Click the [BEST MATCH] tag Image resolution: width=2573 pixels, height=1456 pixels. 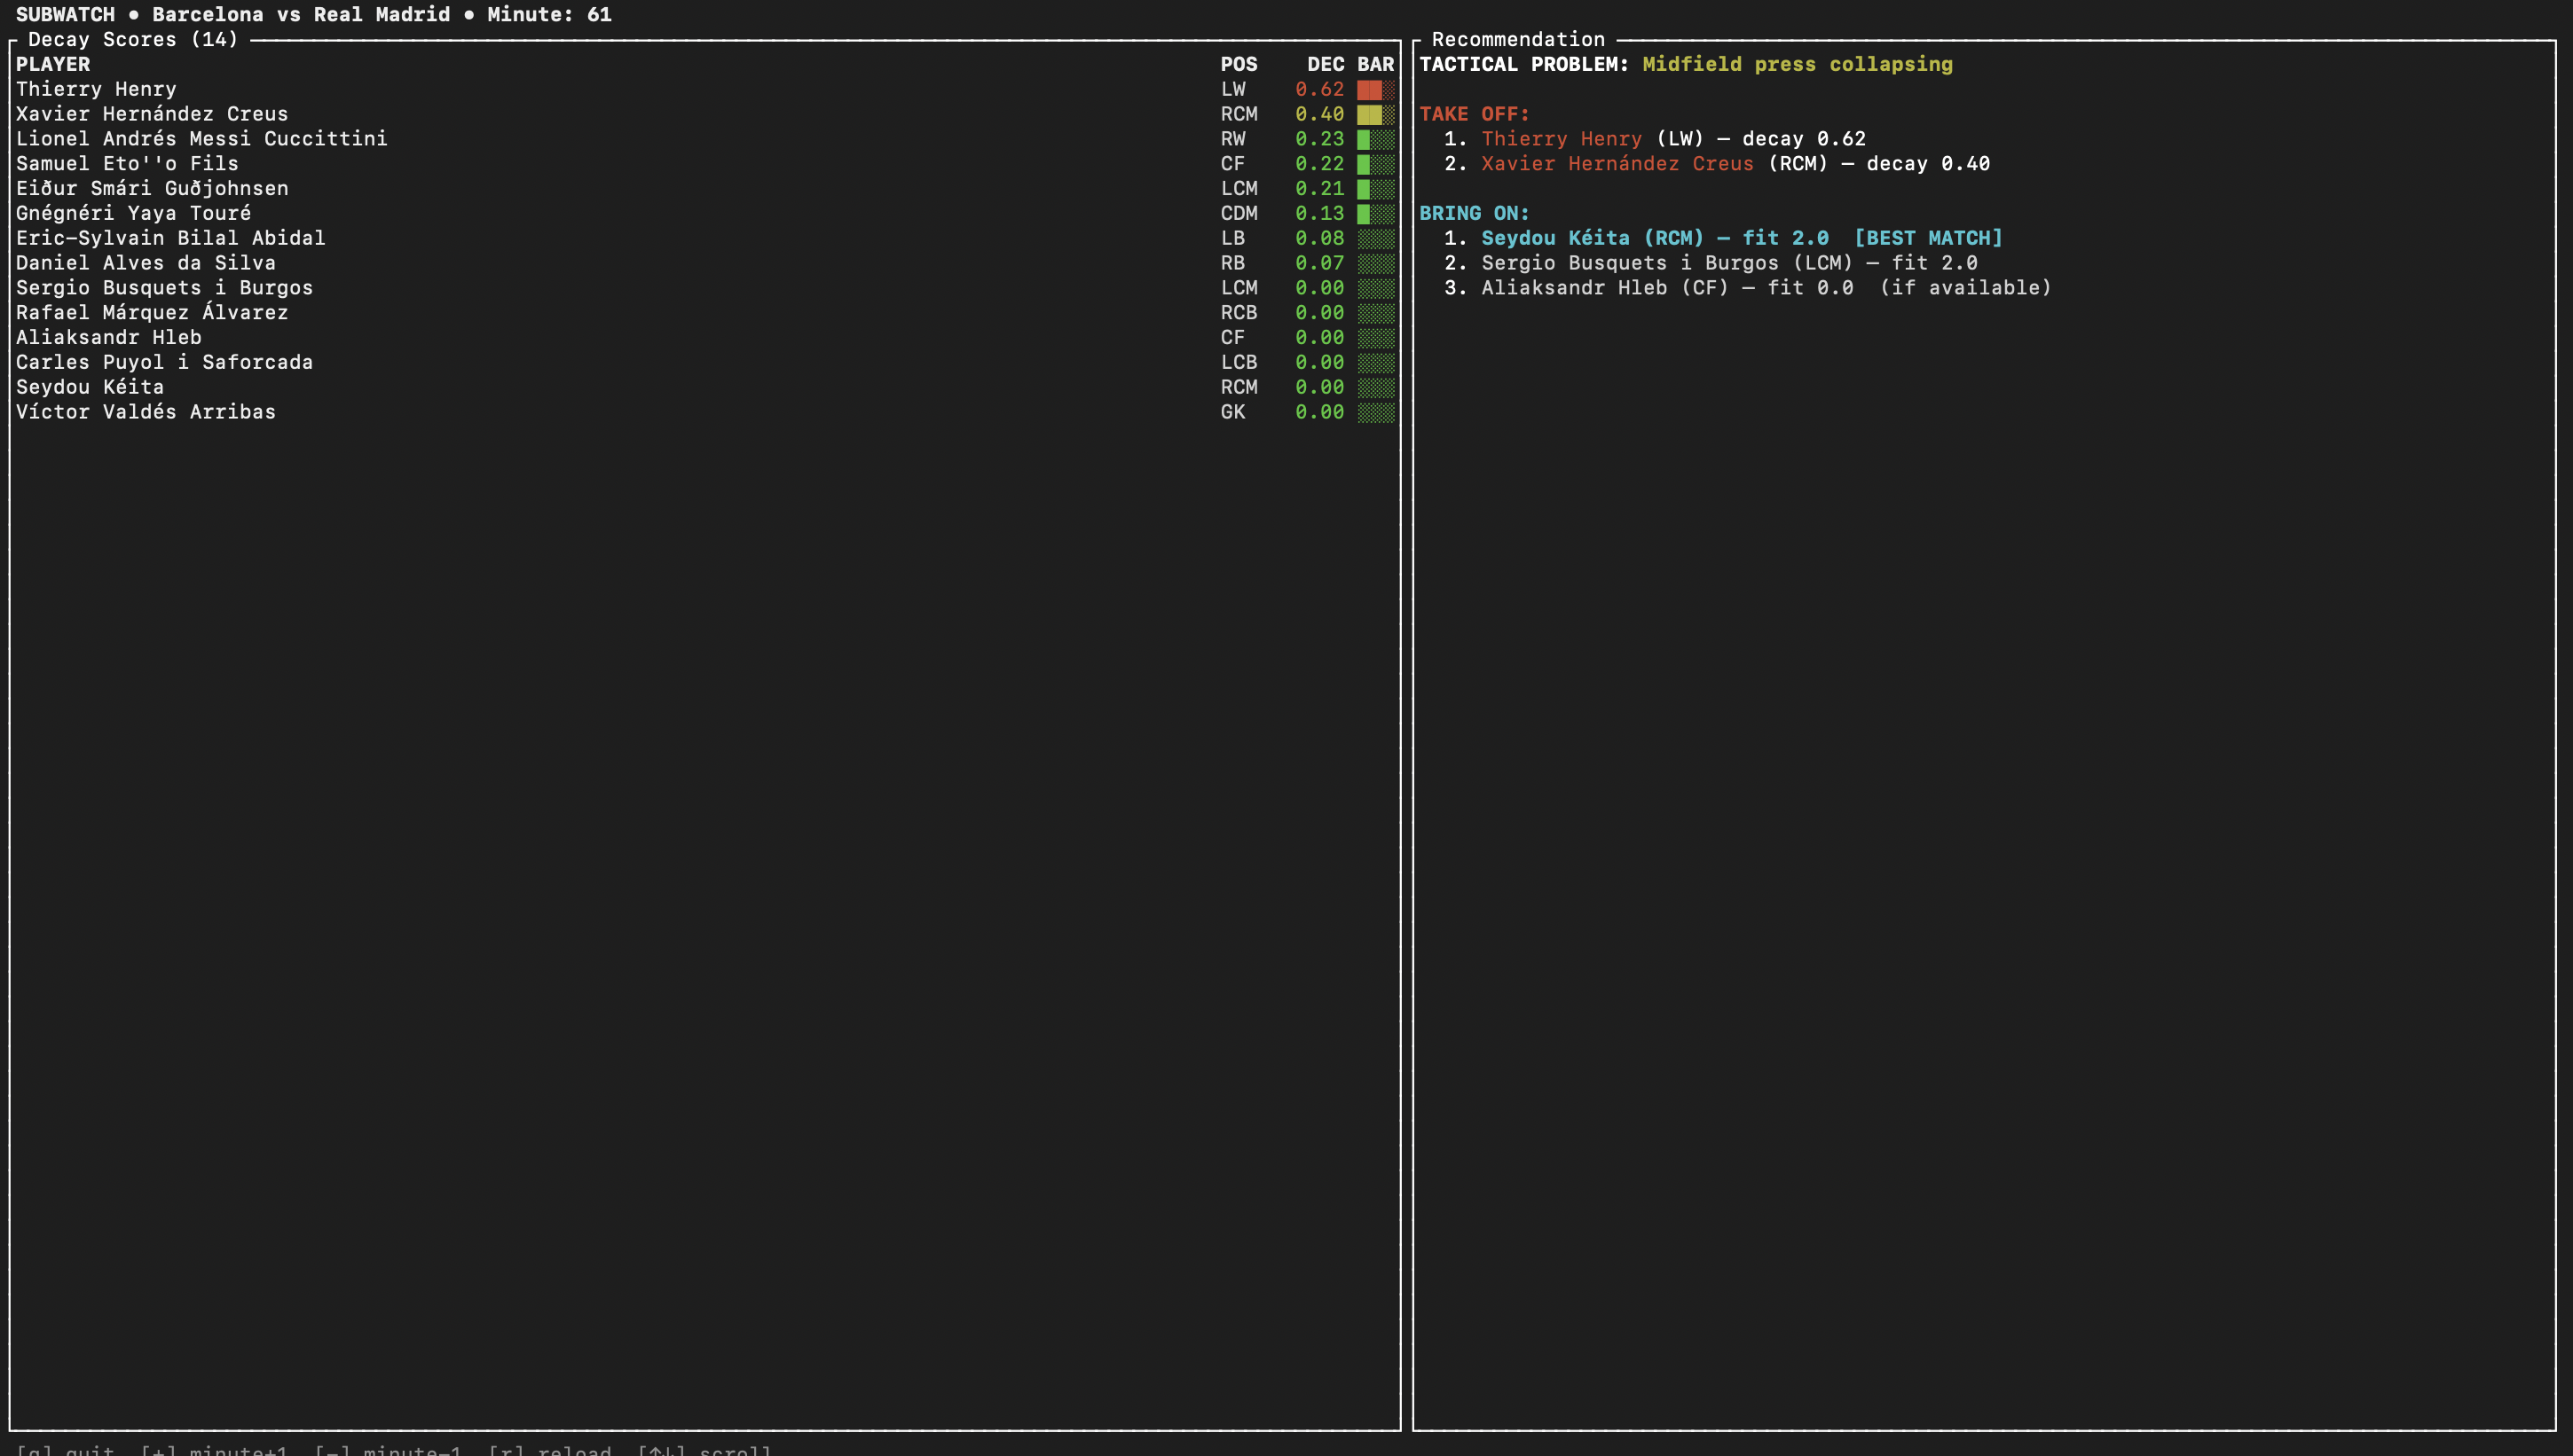click(1928, 238)
